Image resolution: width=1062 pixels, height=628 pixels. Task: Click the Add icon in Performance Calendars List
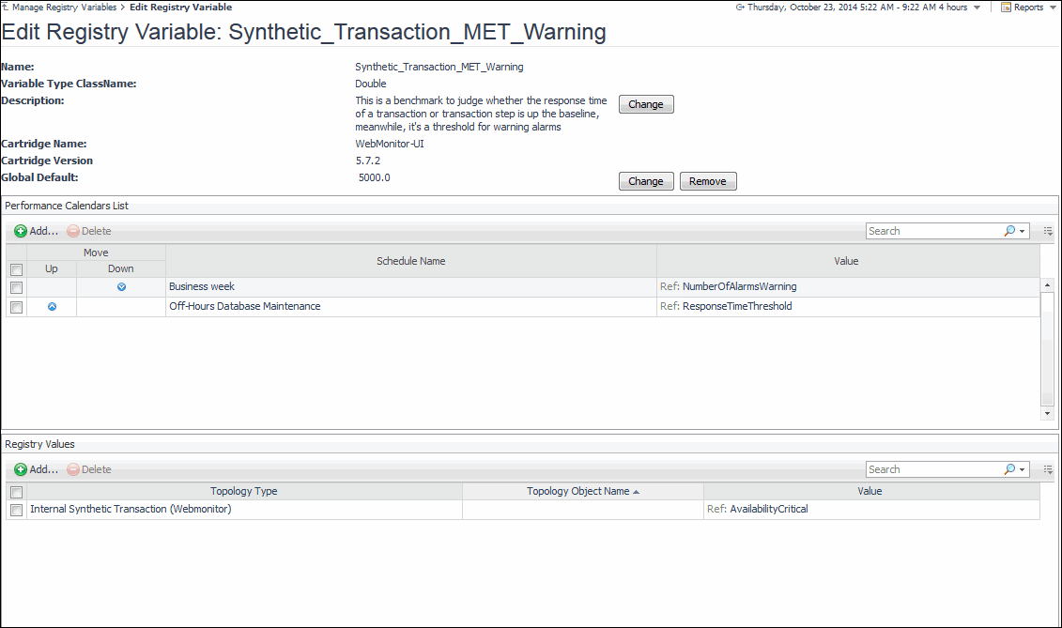(x=21, y=231)
